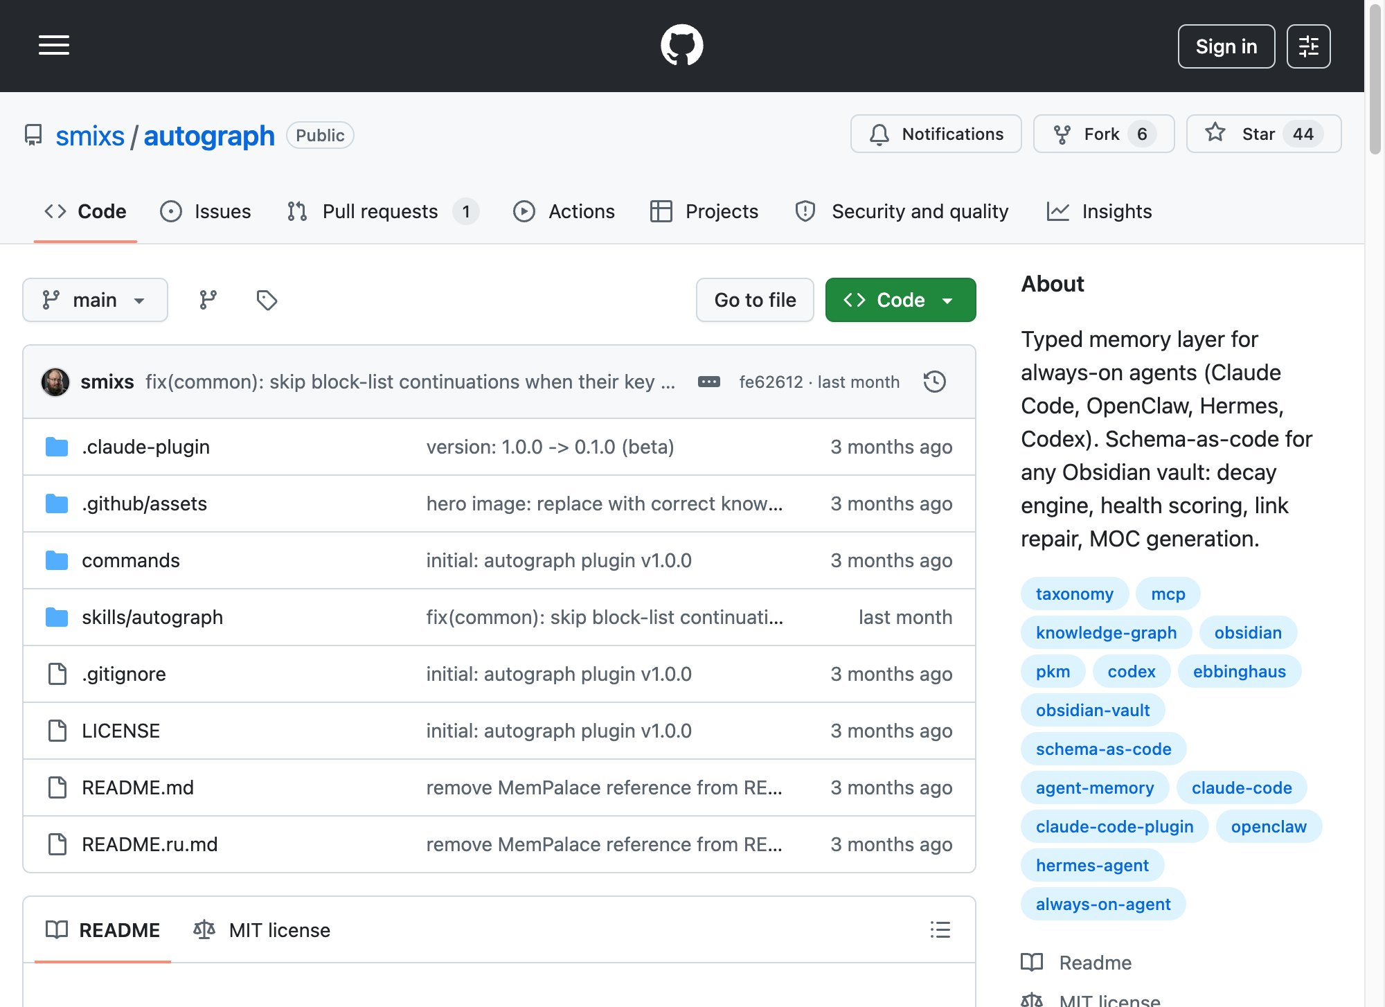Open the smixs commit author link

click(107, 382)
